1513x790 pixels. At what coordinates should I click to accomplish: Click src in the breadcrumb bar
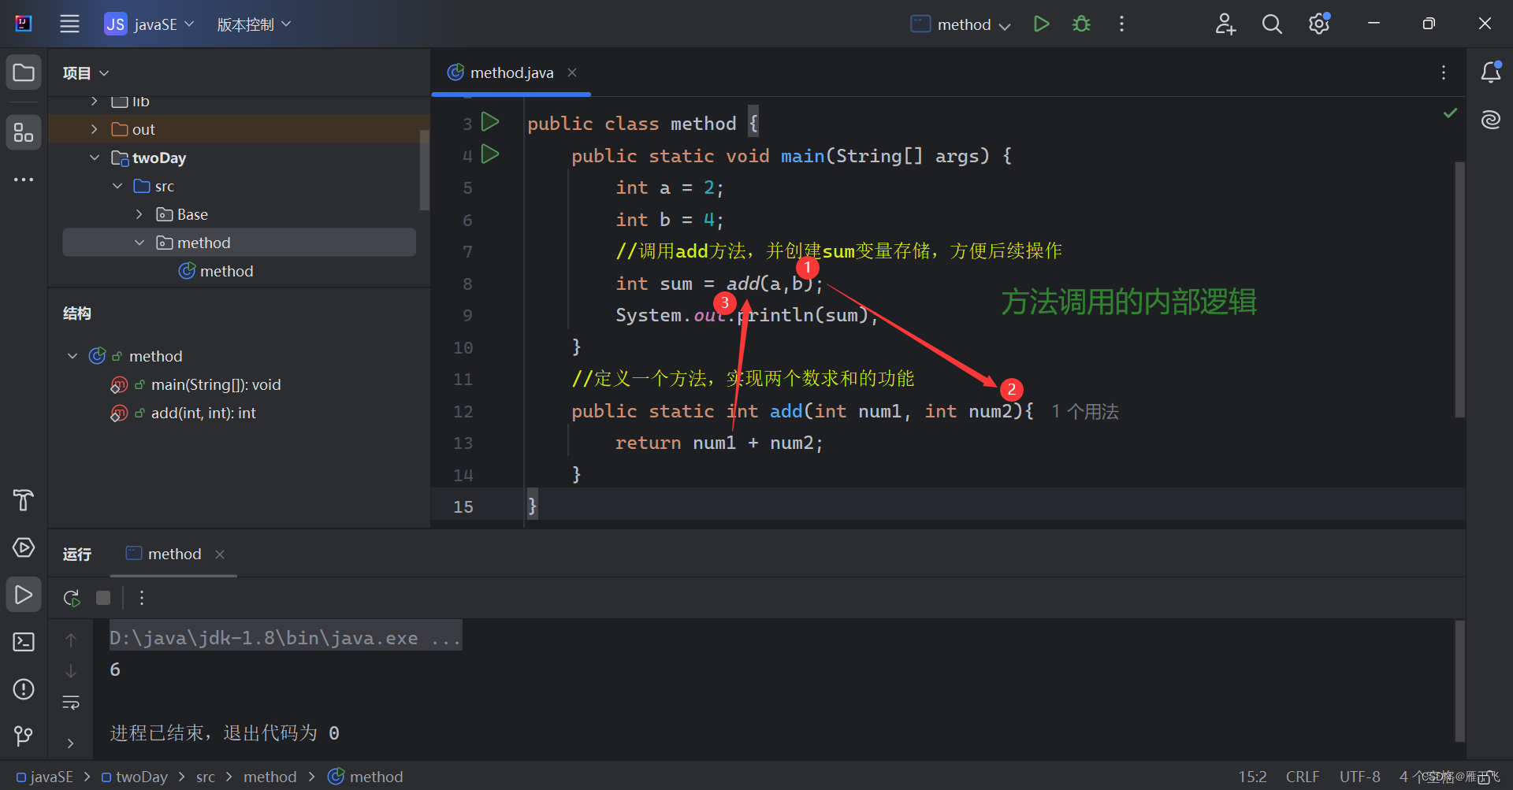[x=205, y=777]
